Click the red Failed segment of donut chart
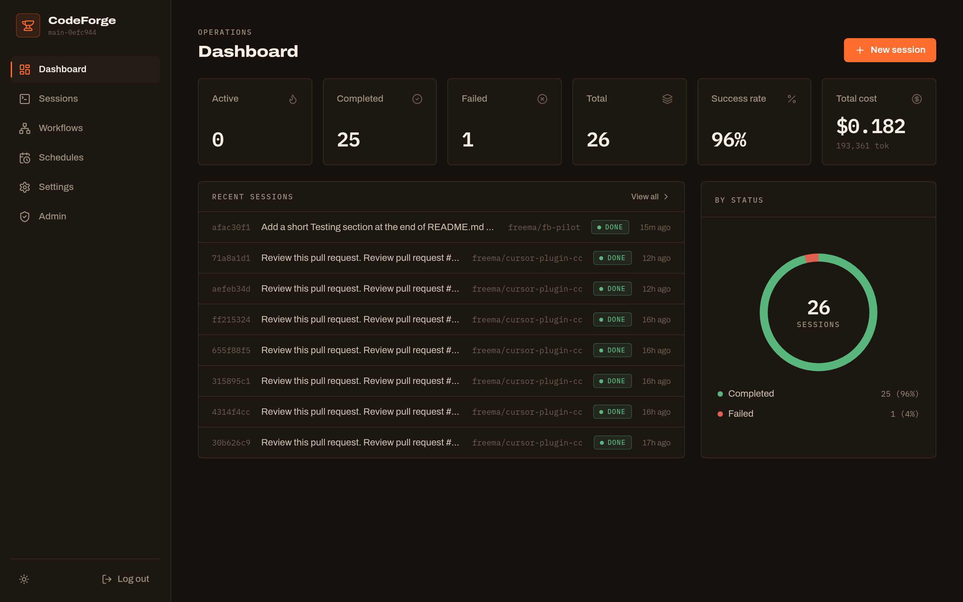 [812, 259]
